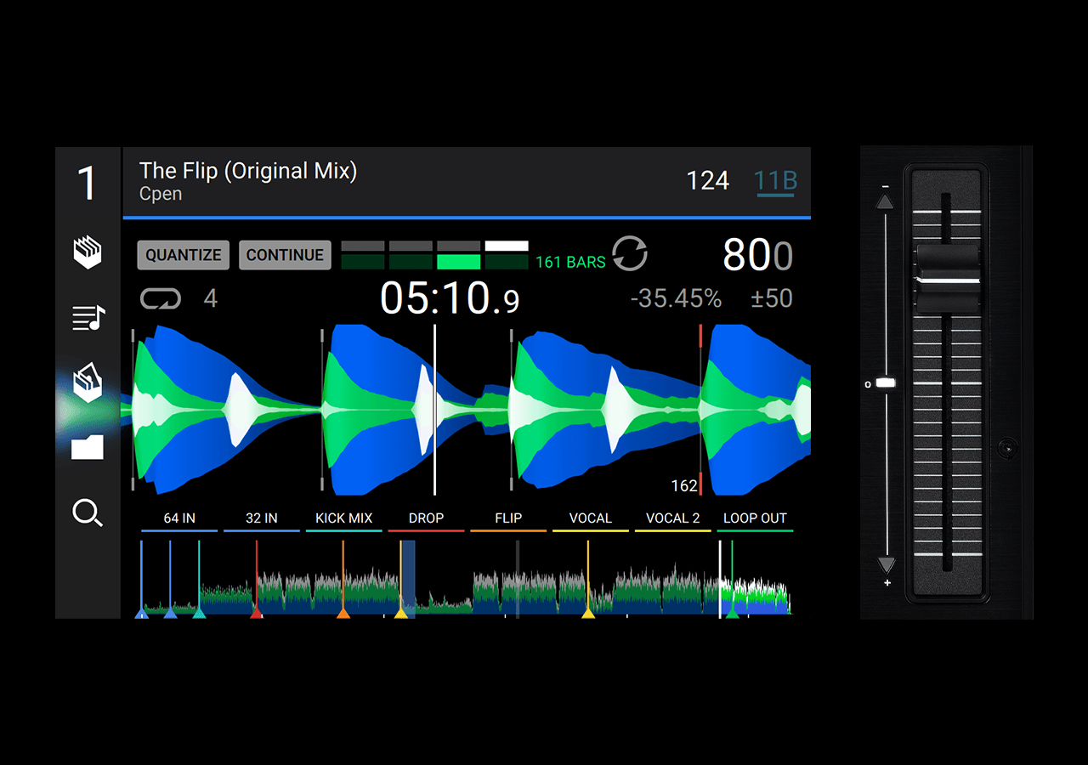1088x765 pixels.
Task: Click the sync arrows icon
Action: pyautogui.click(x=630, y=254)
